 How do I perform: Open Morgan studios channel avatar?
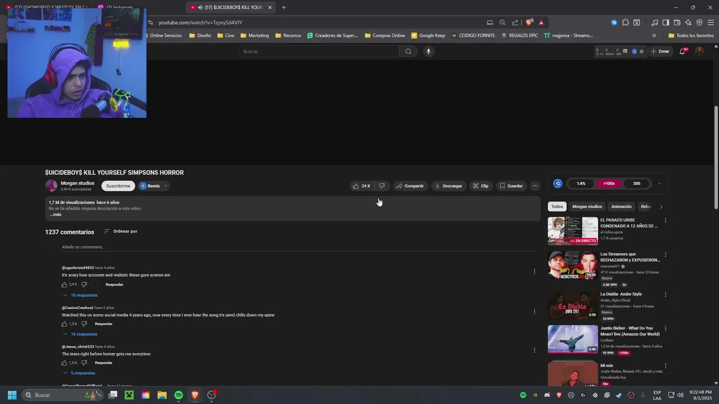click(x=52, y=186)
